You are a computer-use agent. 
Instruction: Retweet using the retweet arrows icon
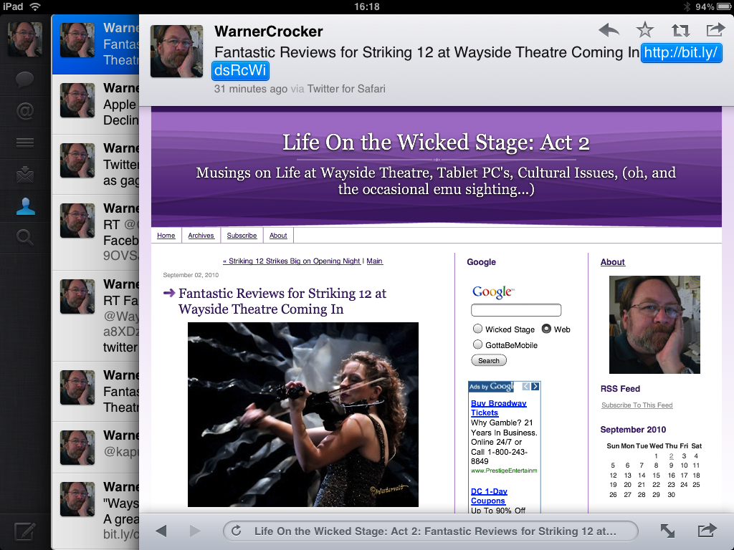click(680, 30)
